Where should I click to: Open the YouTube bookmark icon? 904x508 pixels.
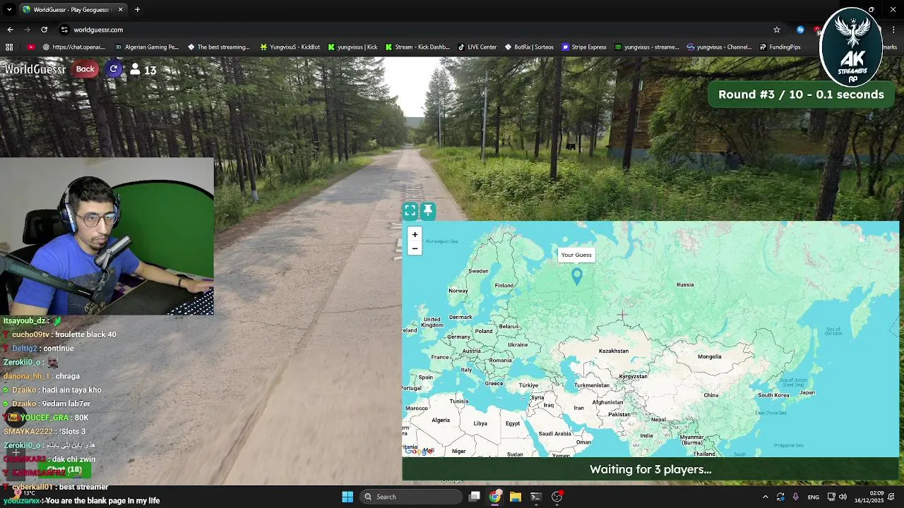31,47
